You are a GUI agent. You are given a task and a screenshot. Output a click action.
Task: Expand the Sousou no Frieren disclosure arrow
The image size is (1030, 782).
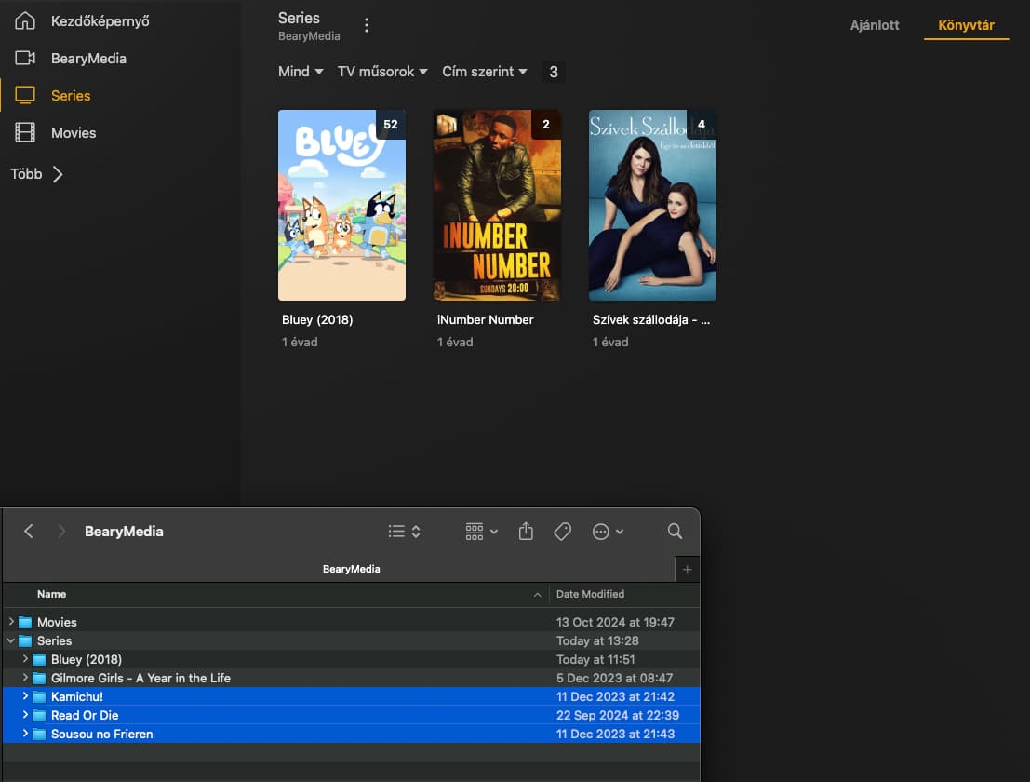click(26, 734)
